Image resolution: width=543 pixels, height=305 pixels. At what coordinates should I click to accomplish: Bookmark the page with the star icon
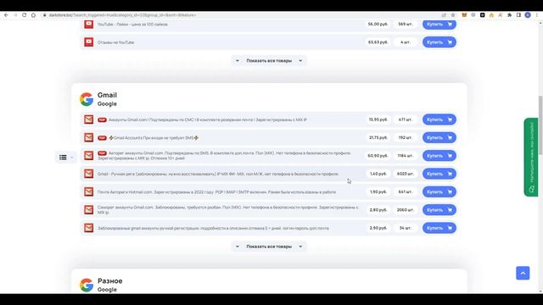click(452, 15)
